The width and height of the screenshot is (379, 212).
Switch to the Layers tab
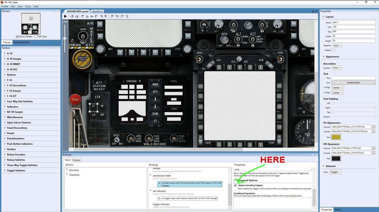click(338, 210)
